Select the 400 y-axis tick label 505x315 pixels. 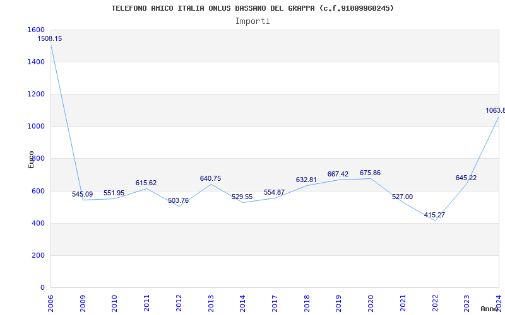tap(38, 224)
